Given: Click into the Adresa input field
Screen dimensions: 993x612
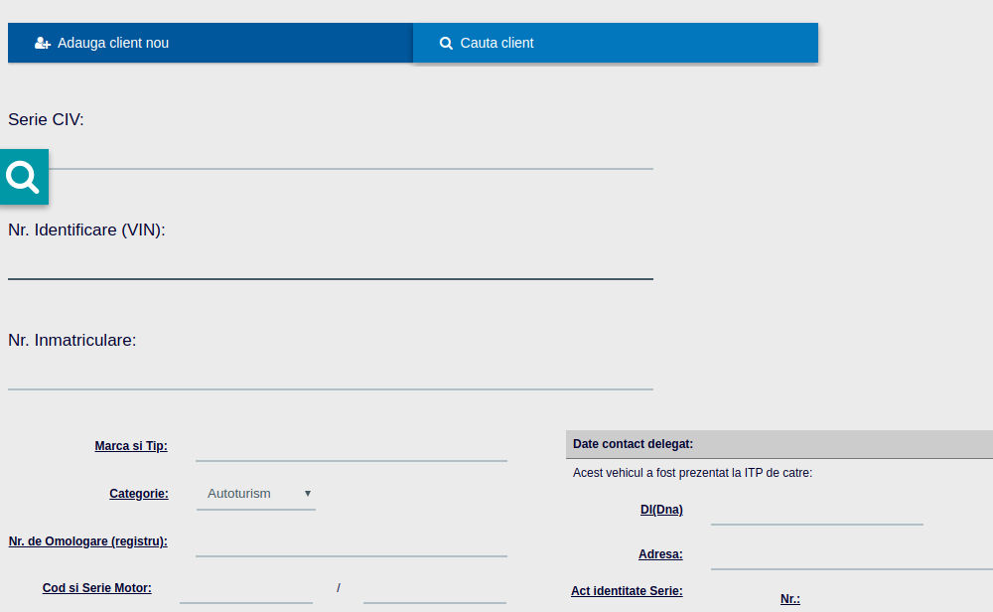Looking at the screenshot, I should (851, 555).
